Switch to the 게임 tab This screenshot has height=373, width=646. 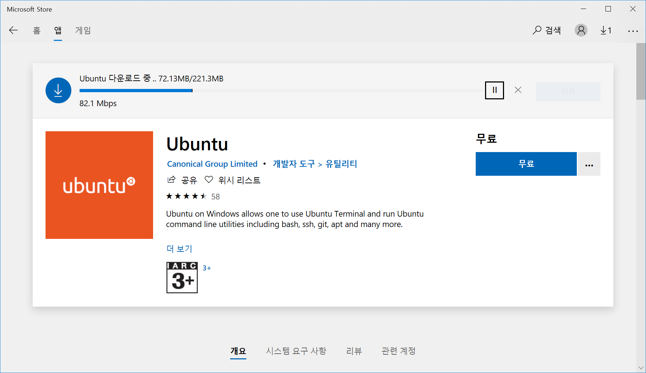[x=83, y=30]
